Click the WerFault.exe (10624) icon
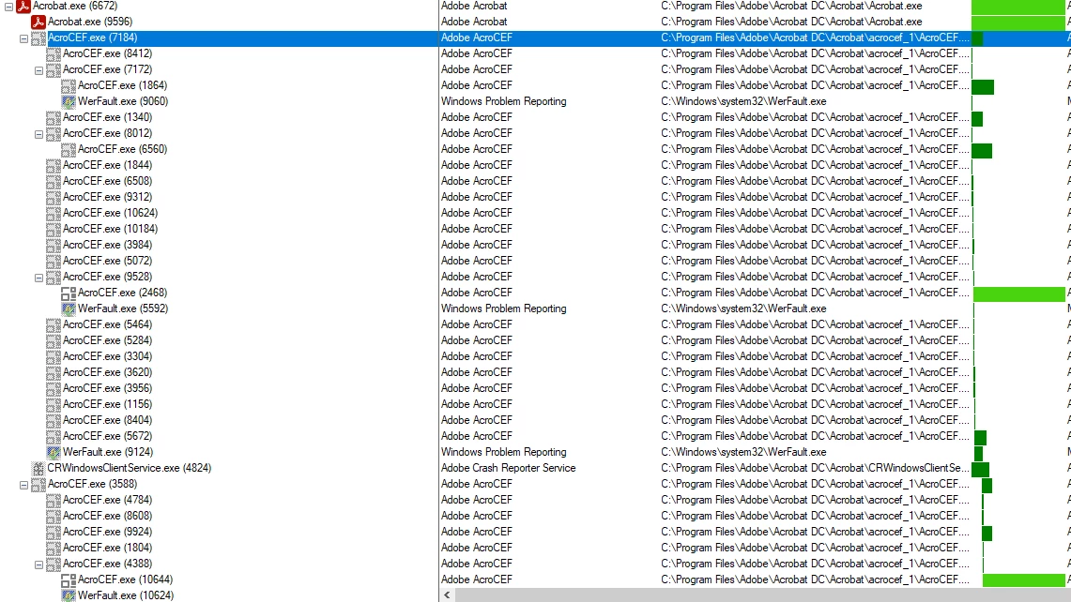Viewport: 1071px width, 602px height. (69, 595)
